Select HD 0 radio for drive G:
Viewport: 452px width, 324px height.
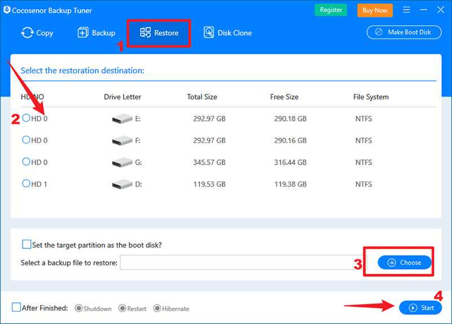pos(26,162)
